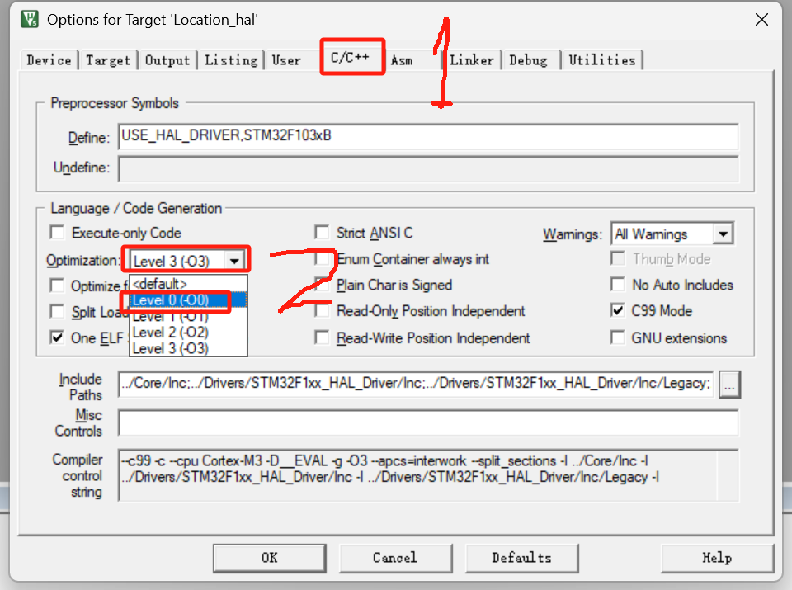Restore settings with Defaults button
Viewport: 792px width, 590px height.
click(521, 558)
